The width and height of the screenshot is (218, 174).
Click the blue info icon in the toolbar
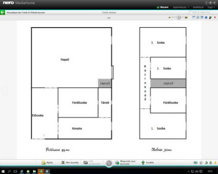pos(206,17)
